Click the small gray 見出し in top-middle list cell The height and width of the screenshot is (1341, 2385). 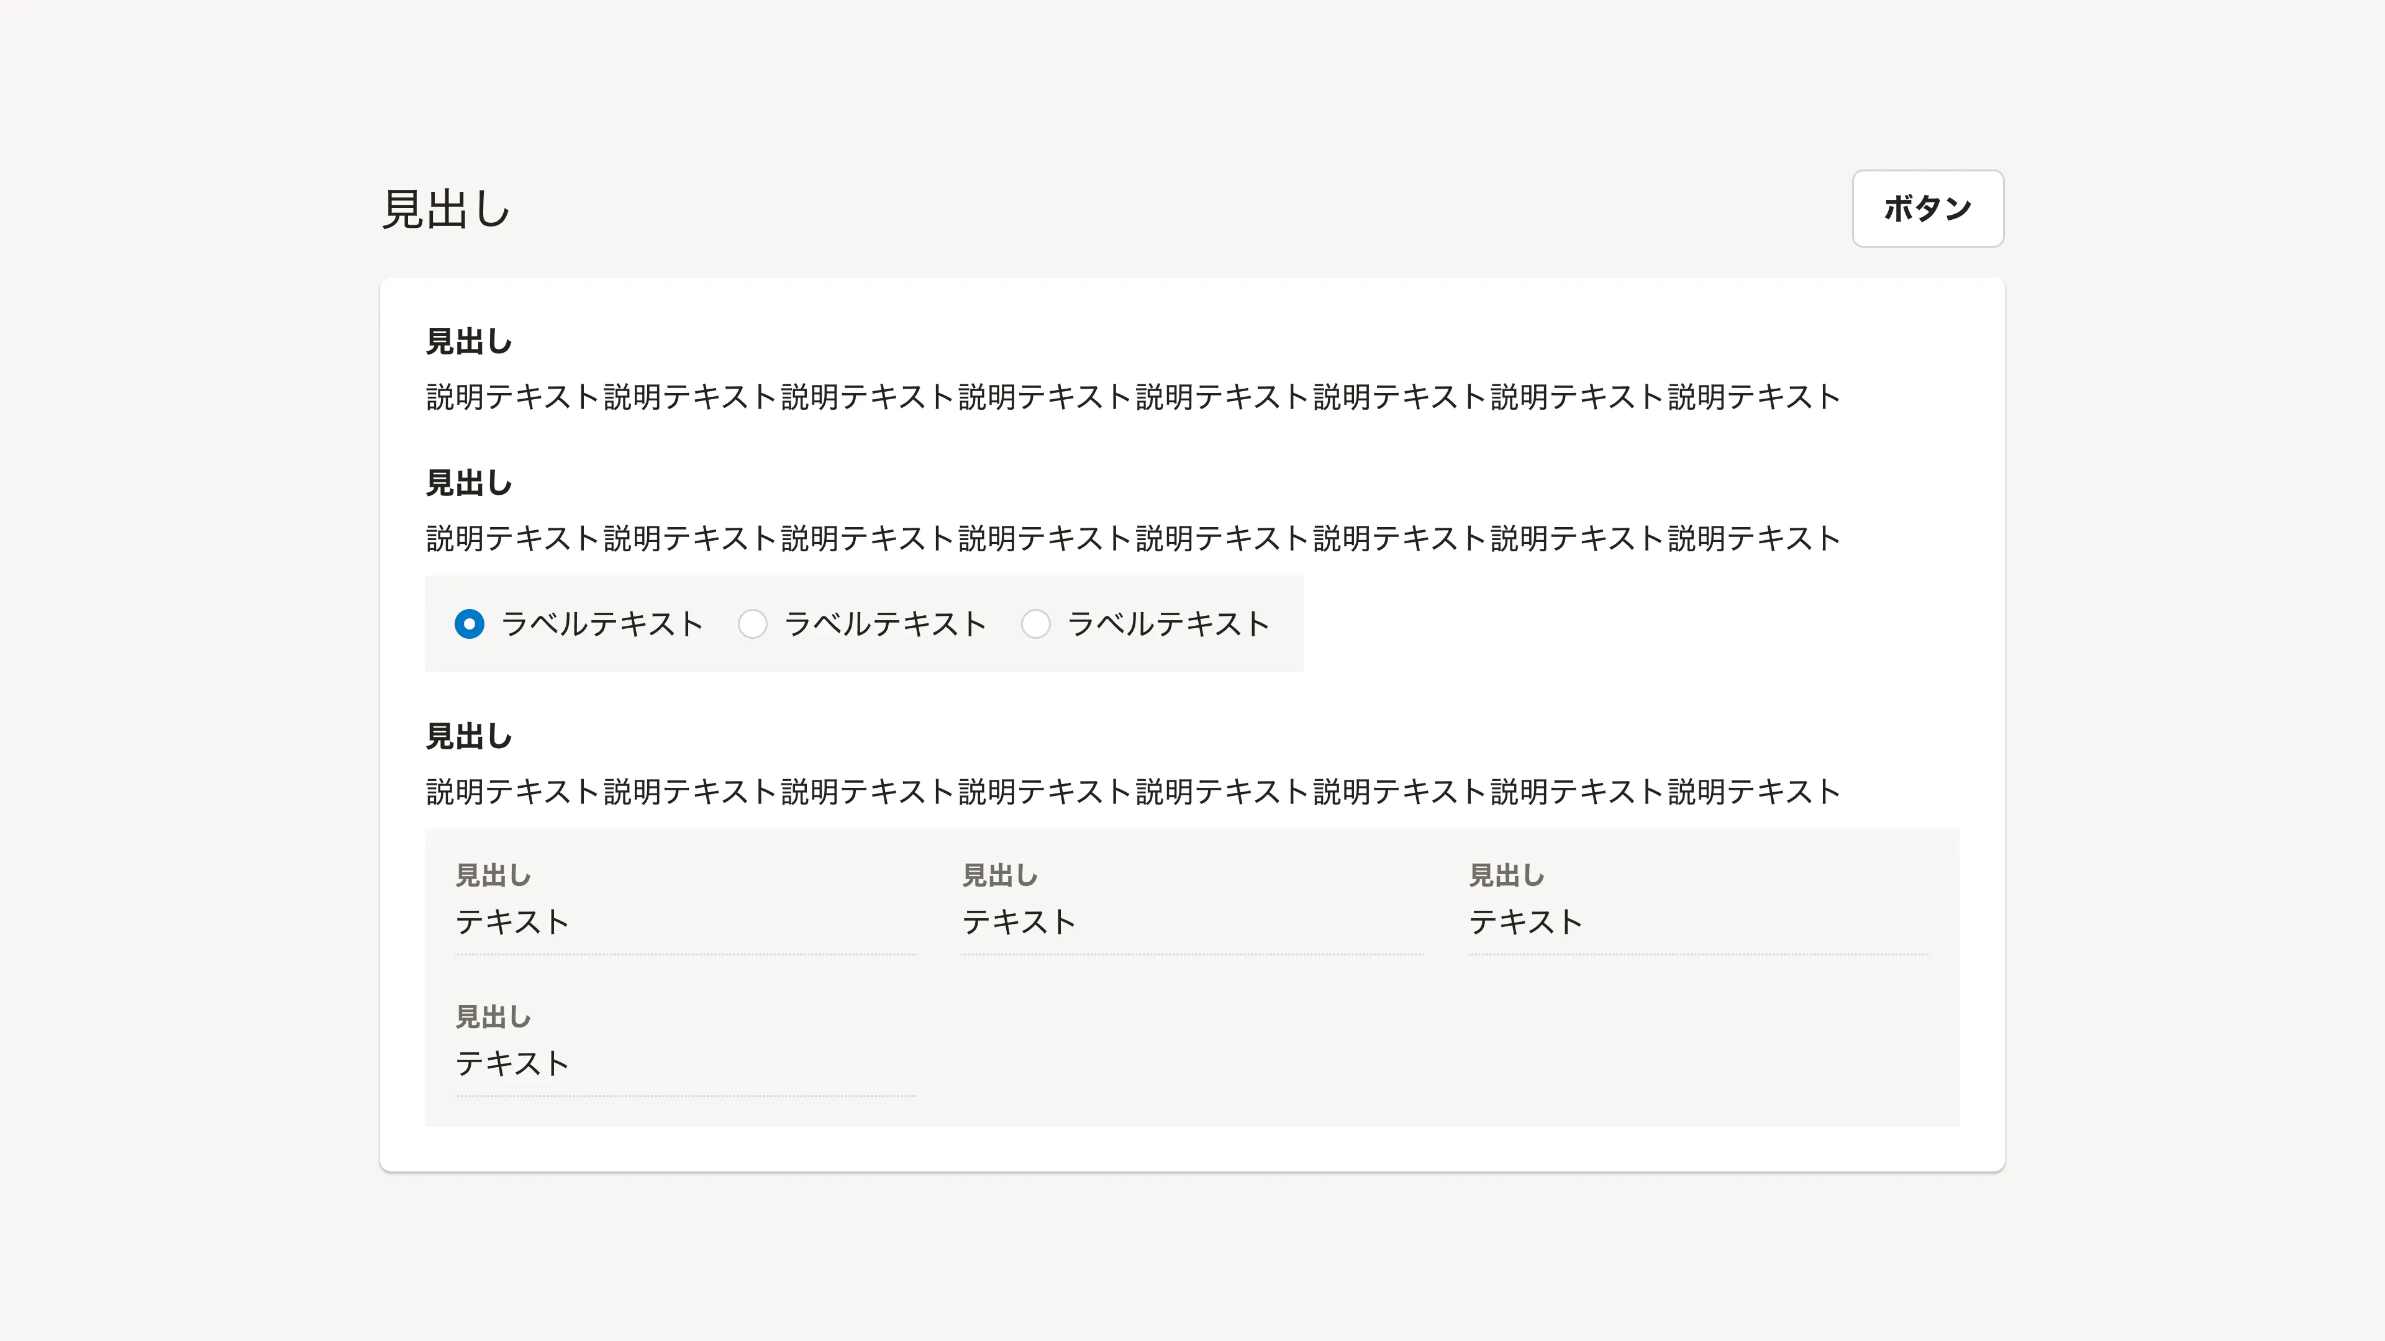1000,875
